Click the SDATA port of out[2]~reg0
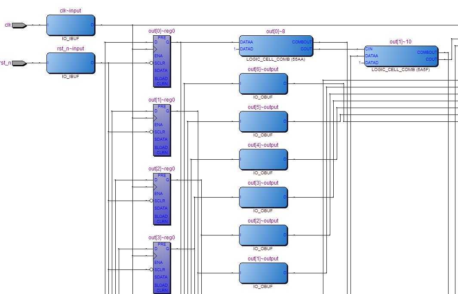This screenshot has width=458, height=294. click(x=161, y=208)
